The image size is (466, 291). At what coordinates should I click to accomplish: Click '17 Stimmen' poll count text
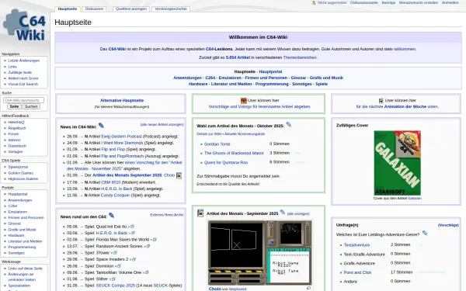click(x=402, y=272)
